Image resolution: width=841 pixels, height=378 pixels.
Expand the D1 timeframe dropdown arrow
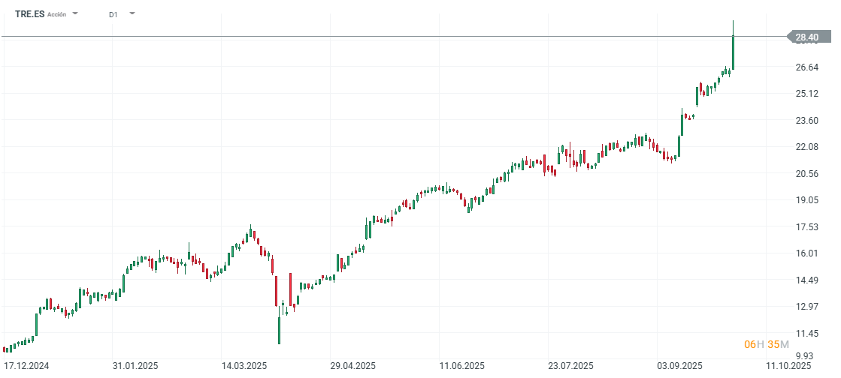pyautogui.click(x=132, y=13)
